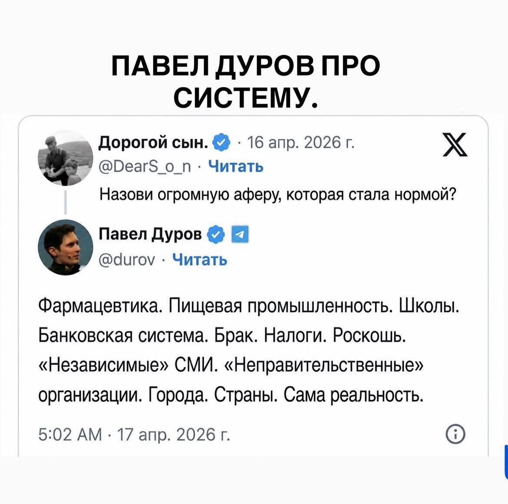Viewport: 508px width, 504px height.
Task: Click the blue bar at right edge
Action: coord(506,462)
